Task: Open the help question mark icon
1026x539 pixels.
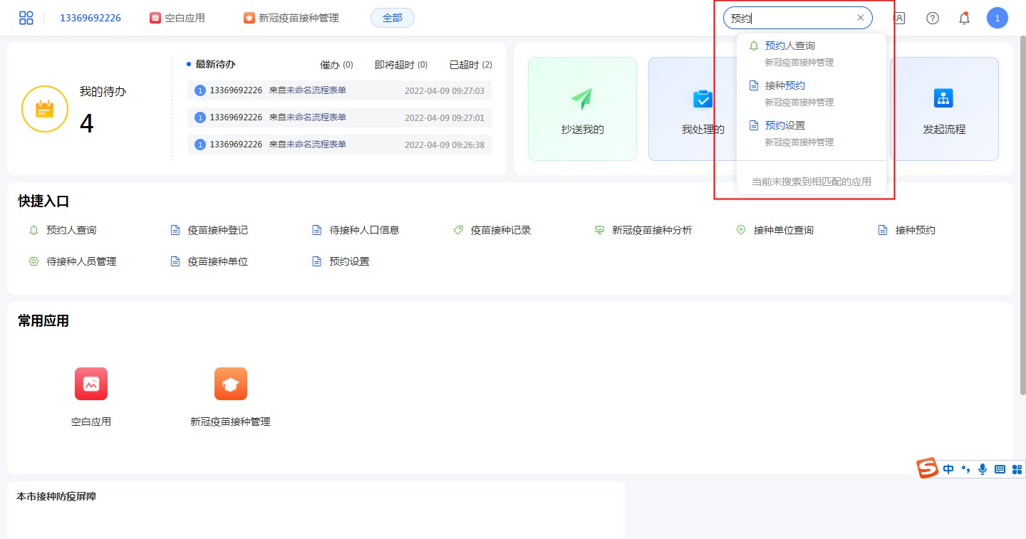Action: tap(933, 18)
